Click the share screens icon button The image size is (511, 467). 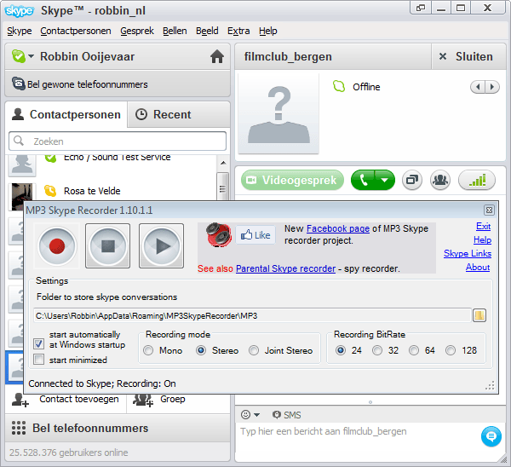pyautogui.click(x=412, y=180)
